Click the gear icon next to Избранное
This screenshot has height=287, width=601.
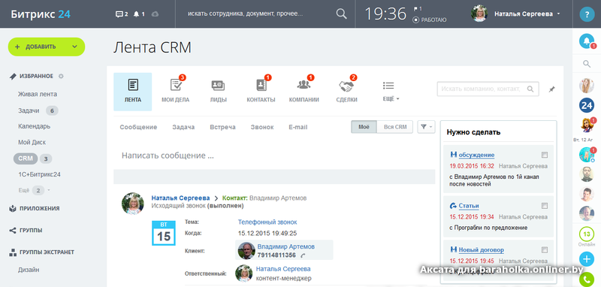[x=61, y=76]
